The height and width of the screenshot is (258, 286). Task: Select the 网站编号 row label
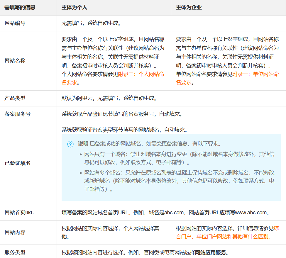[x=15, y=23]
